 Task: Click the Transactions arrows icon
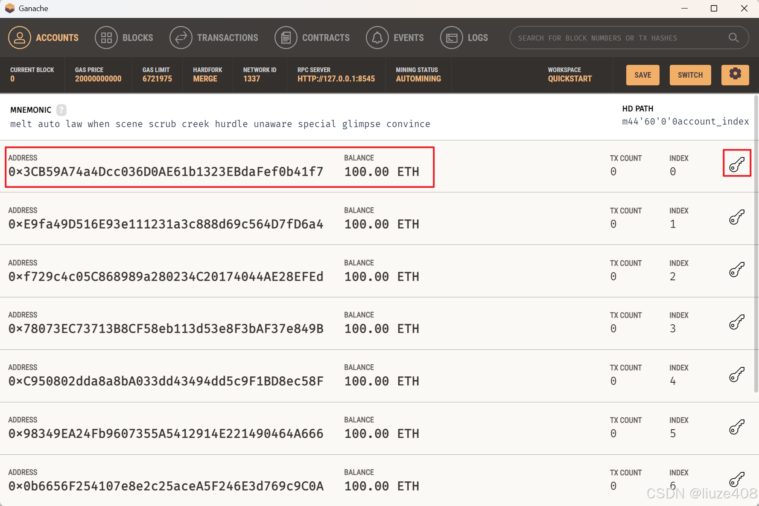[181, 38]
